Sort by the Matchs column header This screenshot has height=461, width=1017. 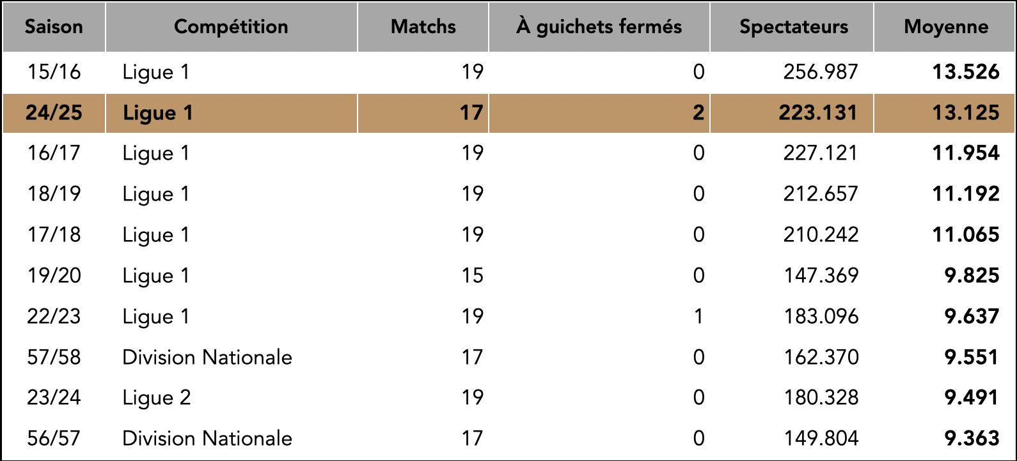[423, 27]
